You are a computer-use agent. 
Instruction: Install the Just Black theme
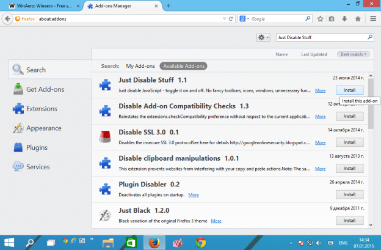click(349, 221)
